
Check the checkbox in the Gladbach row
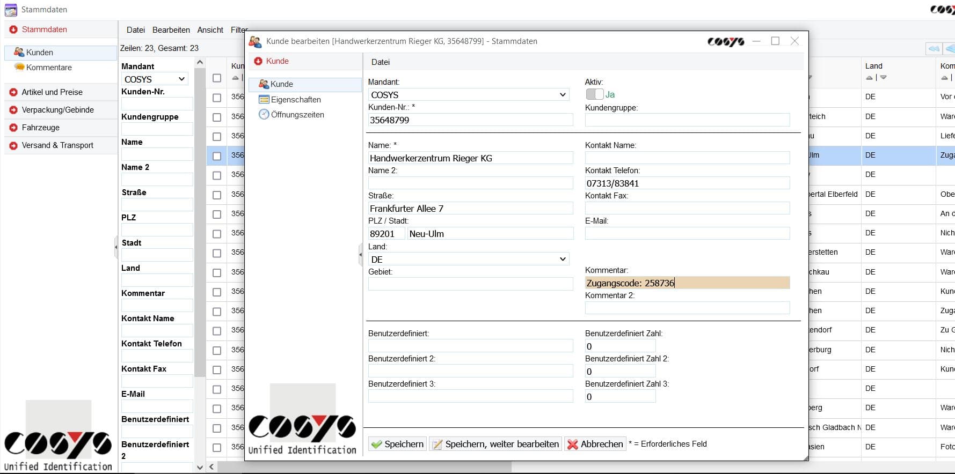pos(217,428)
